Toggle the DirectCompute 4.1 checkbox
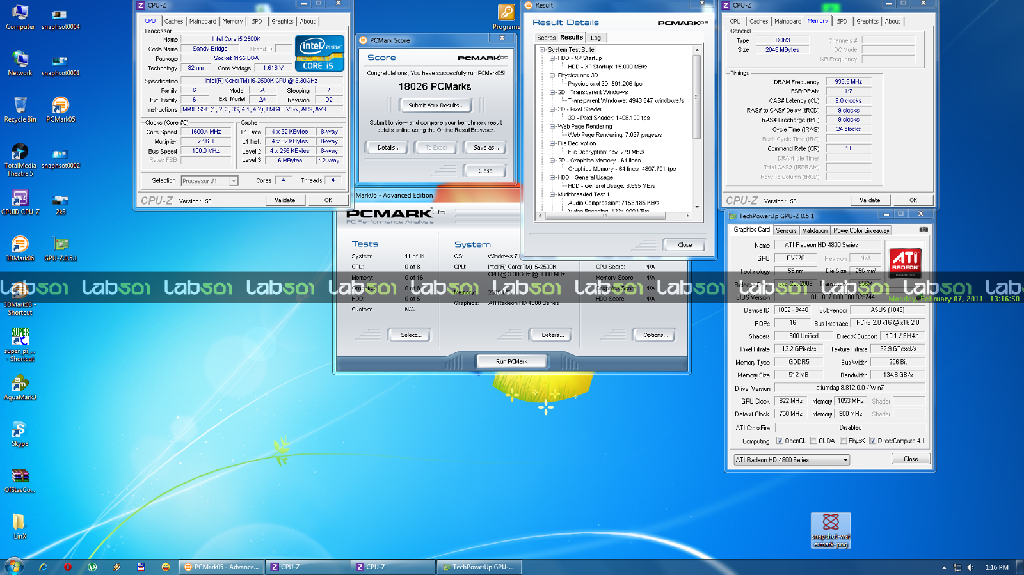 click(x=872, y=440)
